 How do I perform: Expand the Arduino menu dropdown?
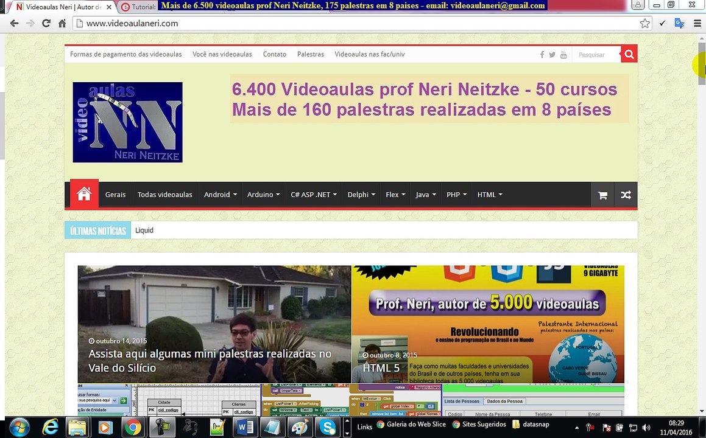click(x=263, y=195)
